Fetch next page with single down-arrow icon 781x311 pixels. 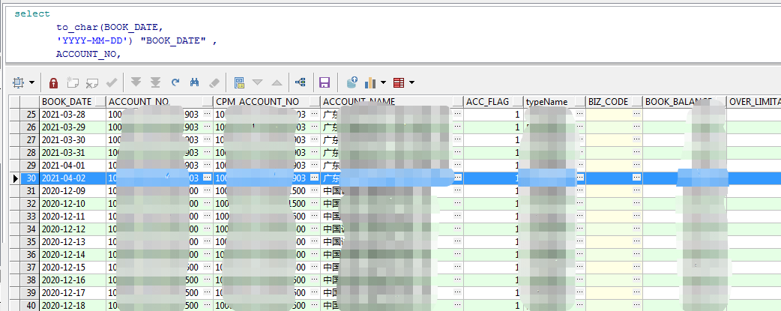tap(136, 82)
